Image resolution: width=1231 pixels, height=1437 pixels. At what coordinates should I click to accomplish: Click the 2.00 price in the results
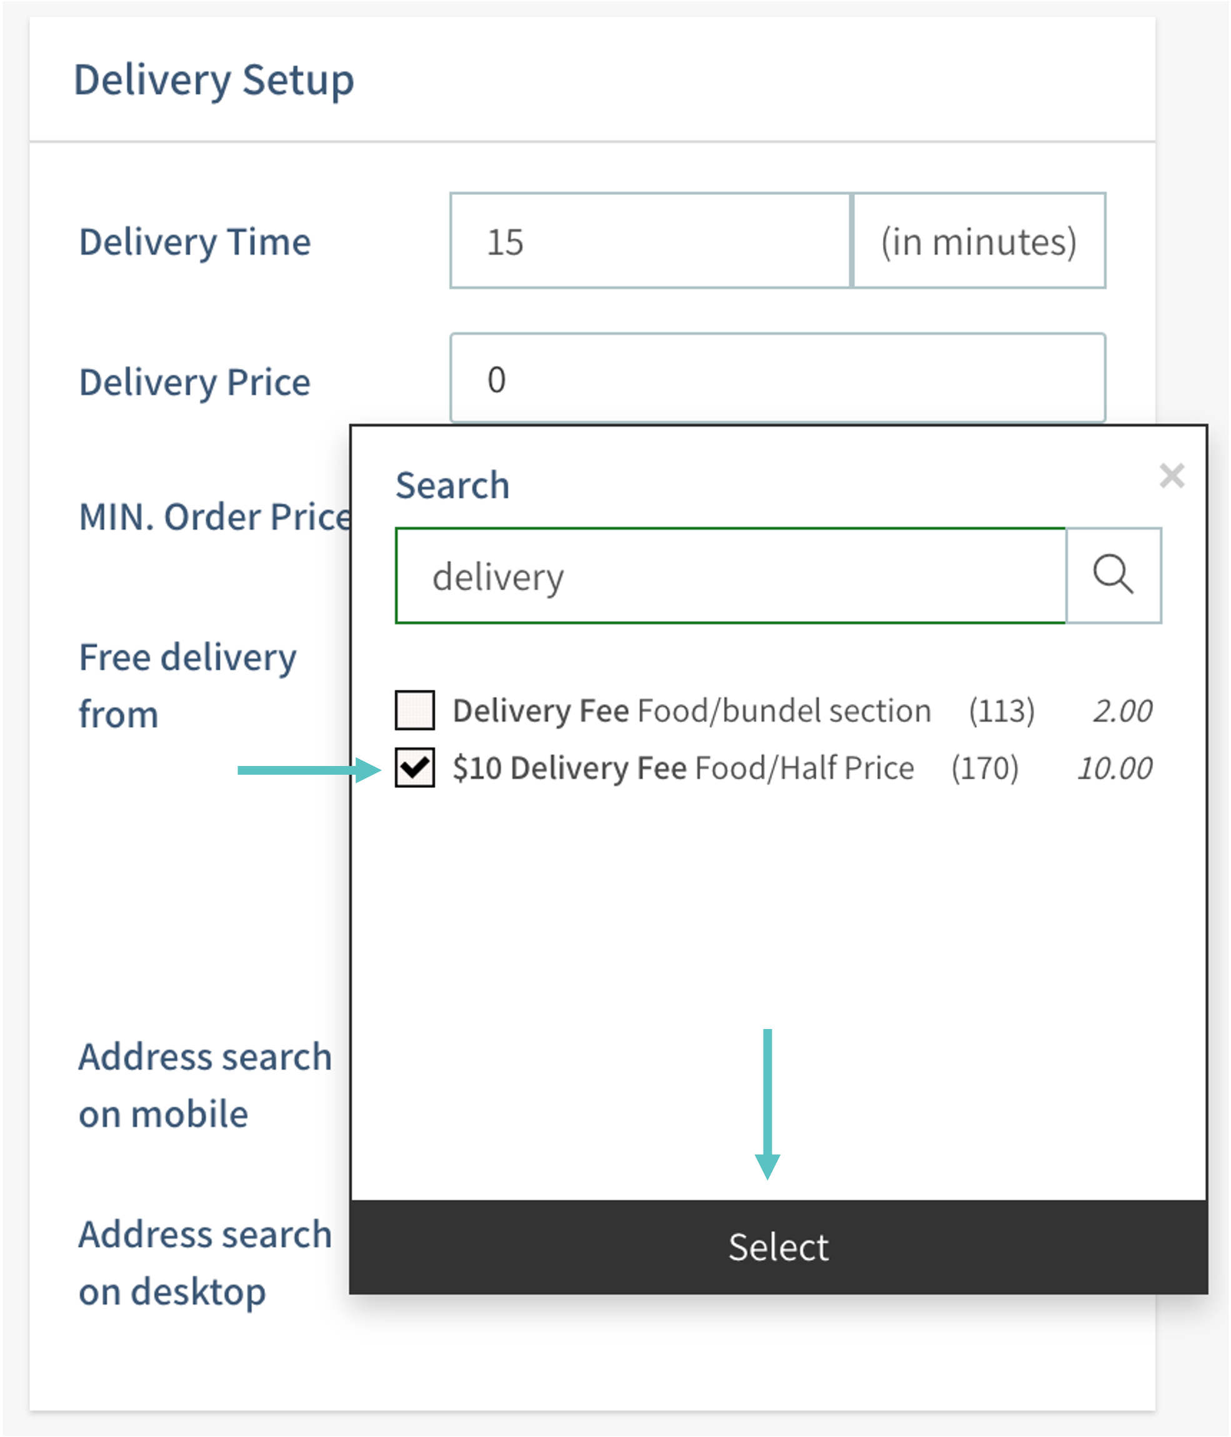click(1122, 711)
